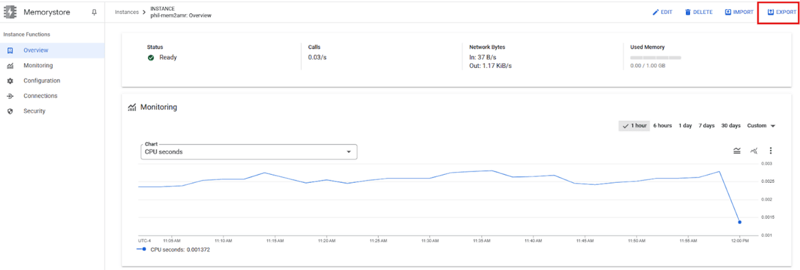Click the explore metrics chart icon

754,151
